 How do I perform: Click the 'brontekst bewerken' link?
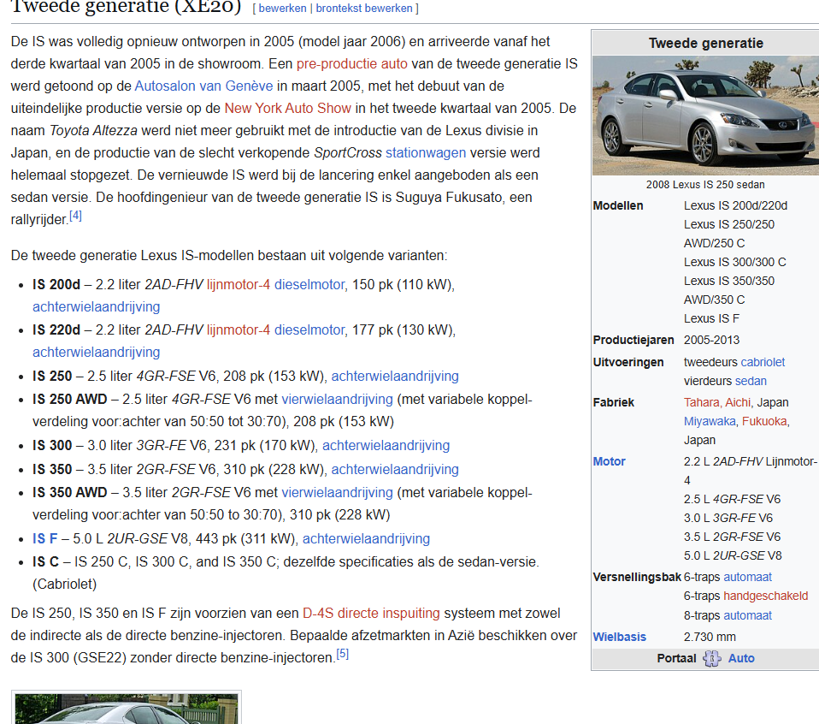pyautogui.click(x=365, y=9)
